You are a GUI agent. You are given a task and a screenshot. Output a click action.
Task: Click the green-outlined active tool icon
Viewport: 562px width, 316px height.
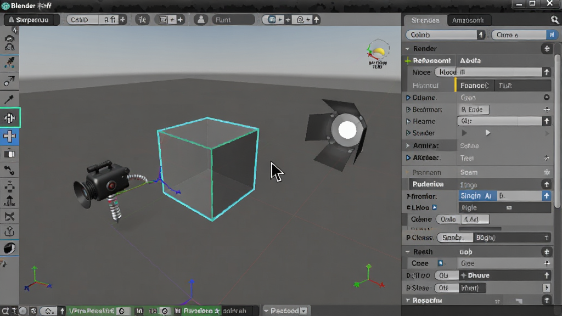pyautogui.click(x=10, y=117)
